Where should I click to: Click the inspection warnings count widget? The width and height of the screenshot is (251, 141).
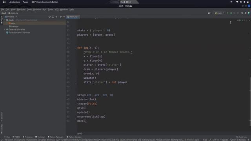tap(241, 20)
